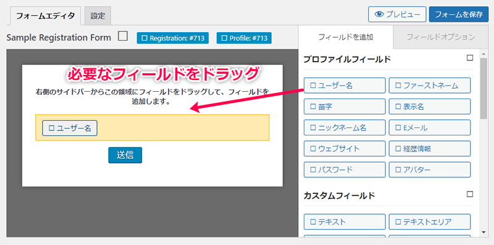494x245 pixels.
Task: Click the ユーザー名 field placed in the form
Action: [70, 128]
